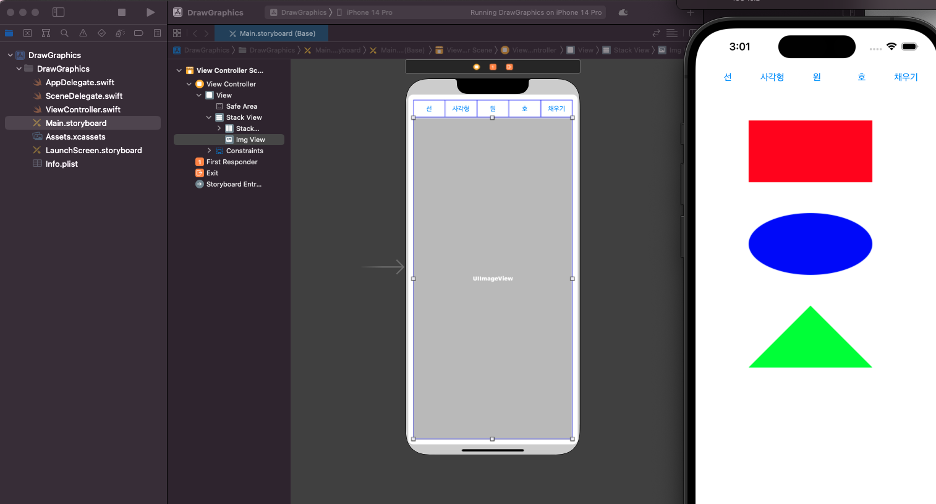The image size is (936, 504).
Task: Click DrawGraphics project in jump bar
Action: click(x=202, y=50)
